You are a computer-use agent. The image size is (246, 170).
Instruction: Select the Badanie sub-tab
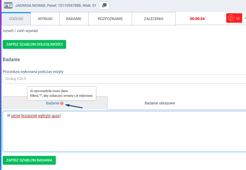[53, 103]
